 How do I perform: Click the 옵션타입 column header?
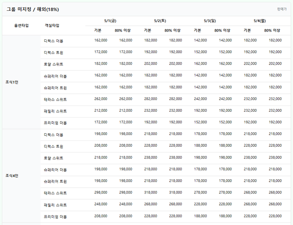click(21, 25)
